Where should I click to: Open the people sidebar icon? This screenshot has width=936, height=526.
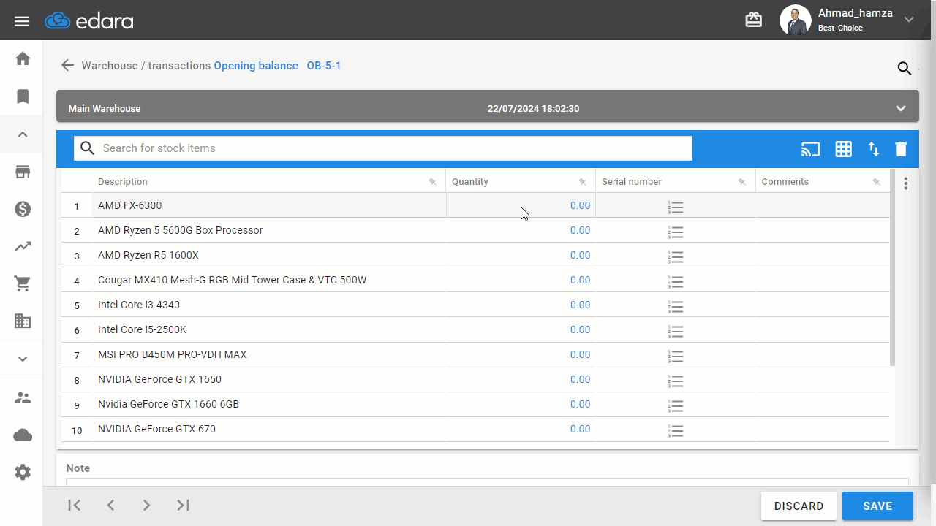[x=23, y=398]
